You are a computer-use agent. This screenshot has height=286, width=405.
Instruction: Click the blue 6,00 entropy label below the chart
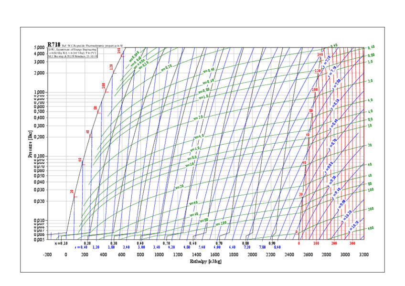point(217,247)
